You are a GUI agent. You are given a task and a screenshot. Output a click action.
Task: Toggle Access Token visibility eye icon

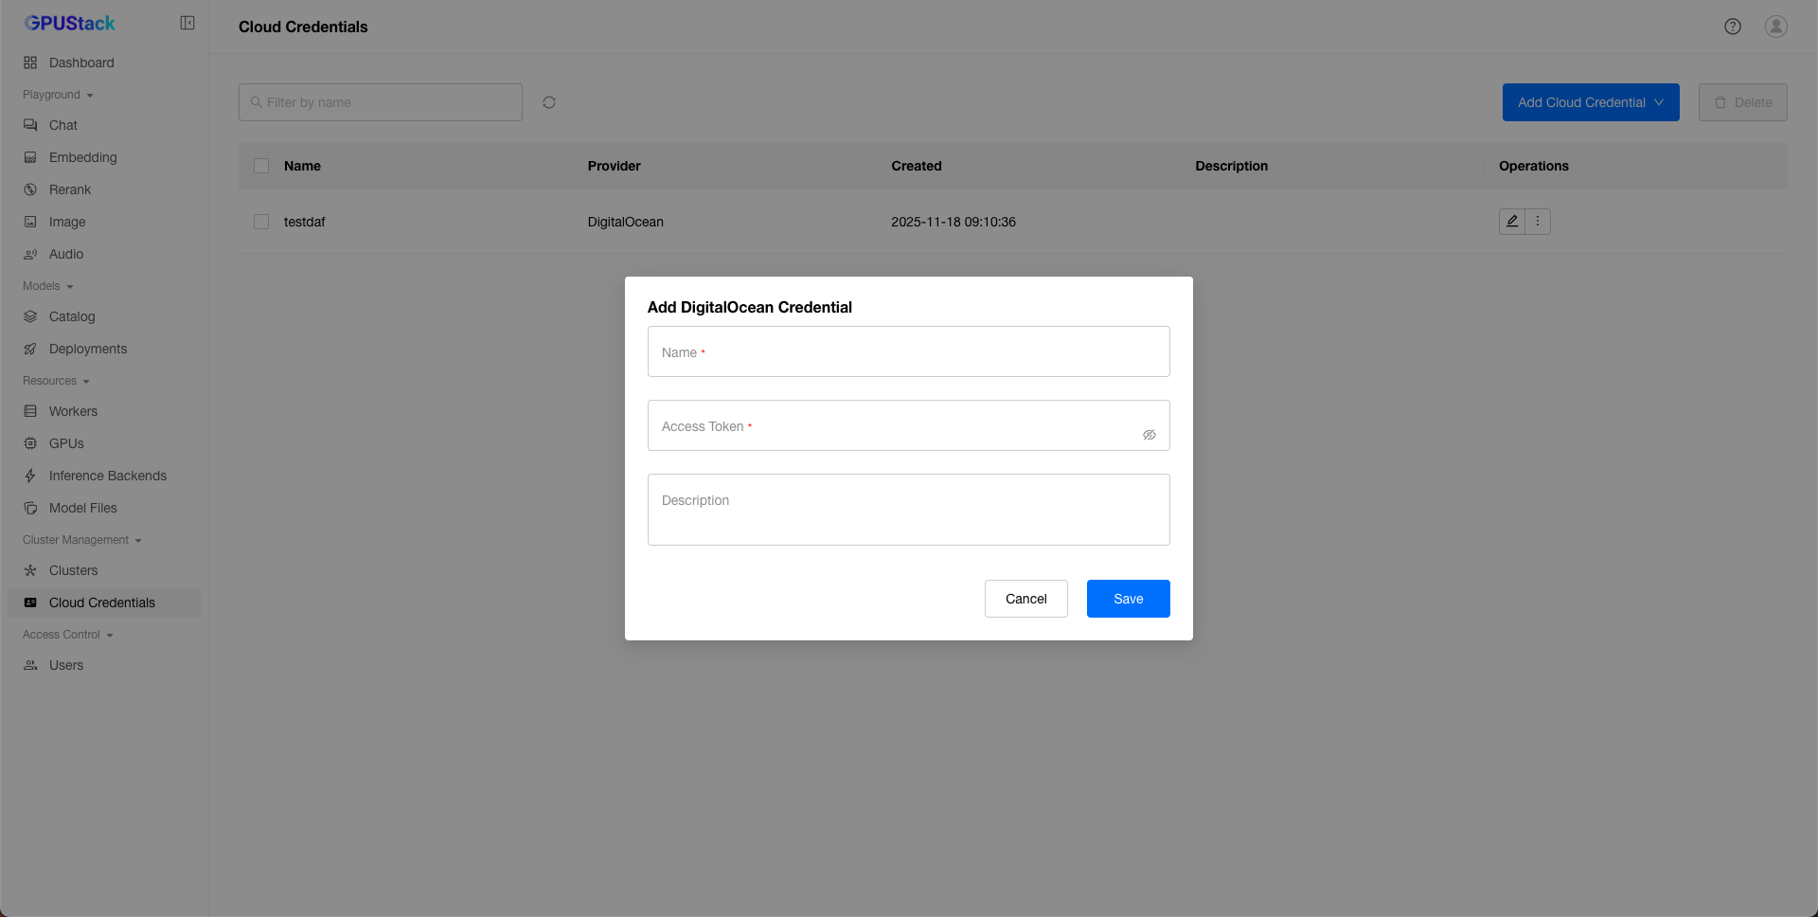(x=1149, y=435)
